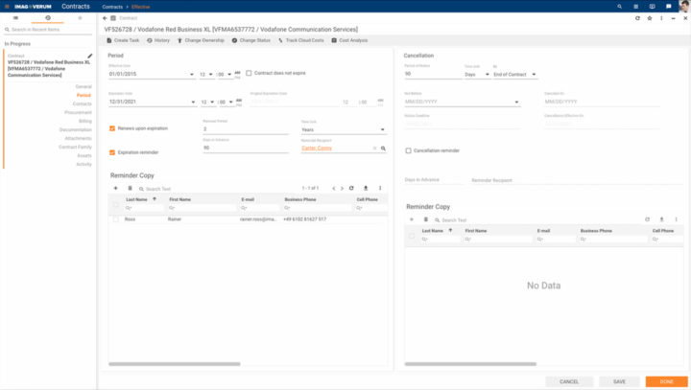Image resolution: width=691 pixels, height=390 pixels.
Task: Open the Effective Date 01/01/2015 date picker
Action: tap(192, 75)
